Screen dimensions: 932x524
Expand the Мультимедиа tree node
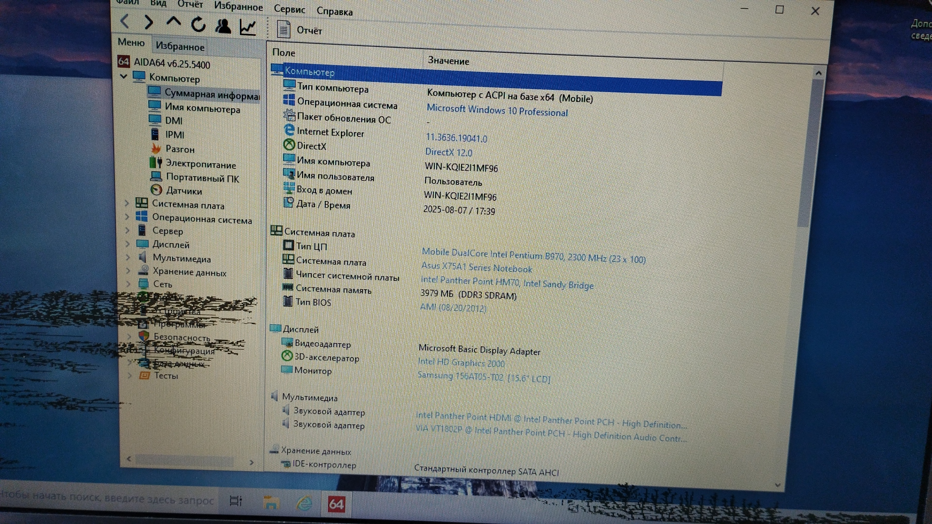click(x=128, y=257)
